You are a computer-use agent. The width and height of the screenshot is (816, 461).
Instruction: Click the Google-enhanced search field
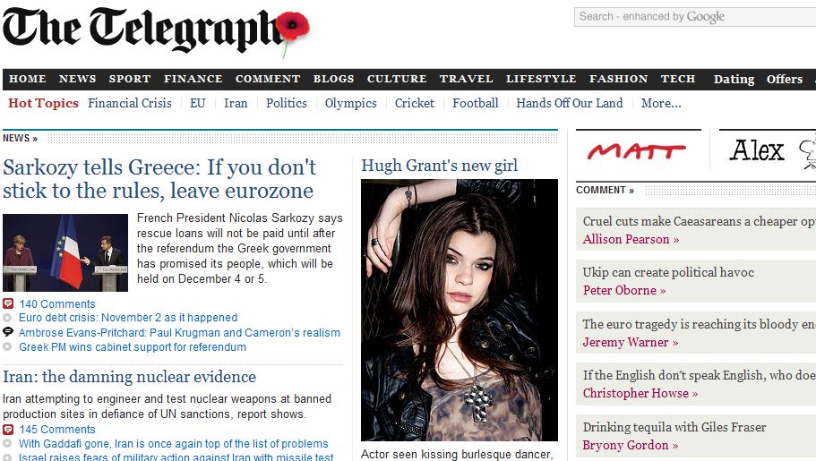tap(695, 17)
